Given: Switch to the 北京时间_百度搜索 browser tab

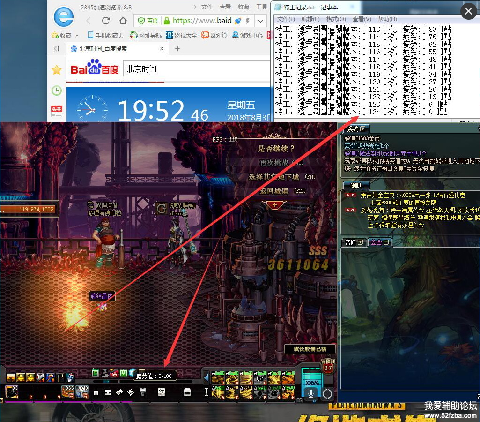Looking at the screenshot, I should click(x=118, y=48).
